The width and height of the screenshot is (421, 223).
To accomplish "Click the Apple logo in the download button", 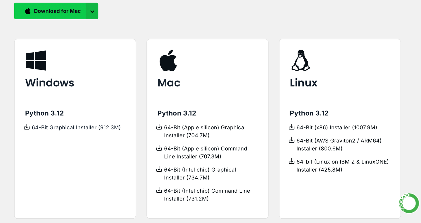I will [x=28, y=11].
